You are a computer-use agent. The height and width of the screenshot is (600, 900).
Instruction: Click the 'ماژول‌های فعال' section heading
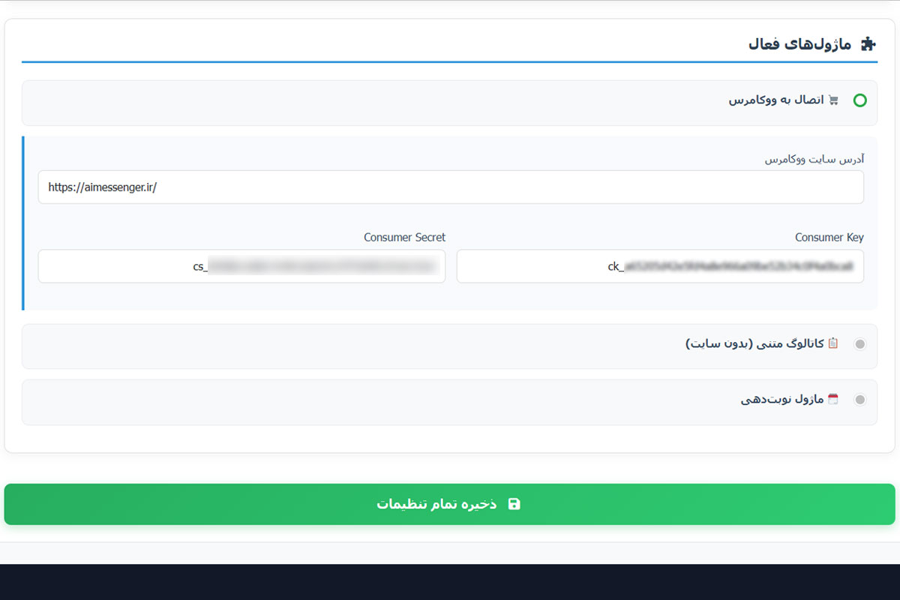tap(799, 43)
